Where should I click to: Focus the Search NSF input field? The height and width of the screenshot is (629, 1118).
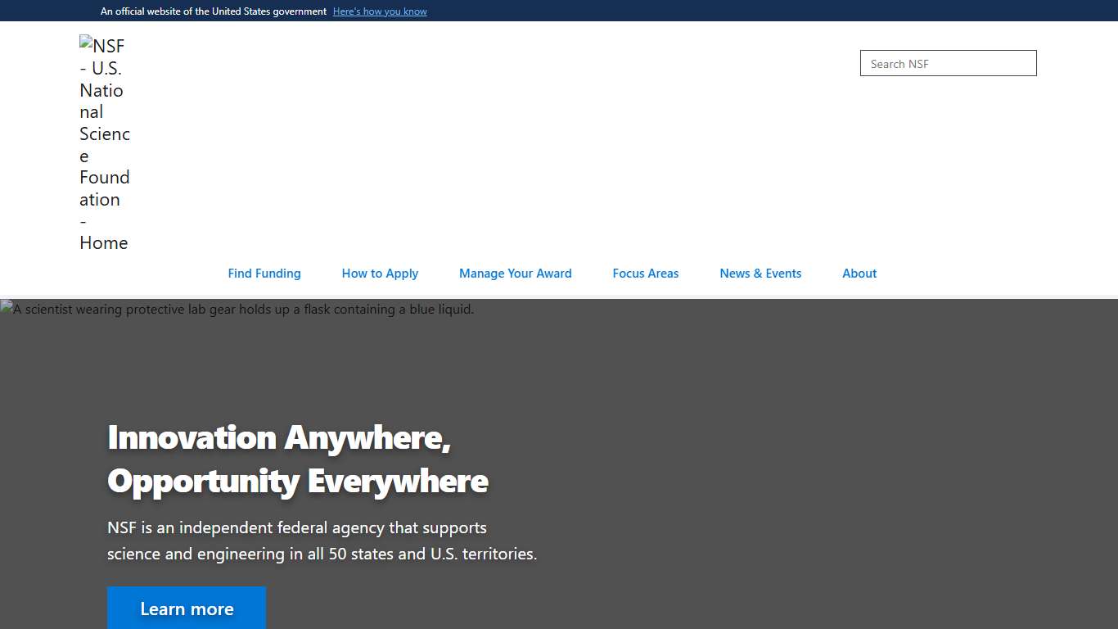(948, 63)
